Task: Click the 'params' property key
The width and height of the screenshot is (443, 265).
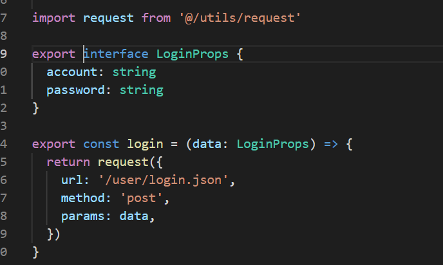Action: click(82, 217)
